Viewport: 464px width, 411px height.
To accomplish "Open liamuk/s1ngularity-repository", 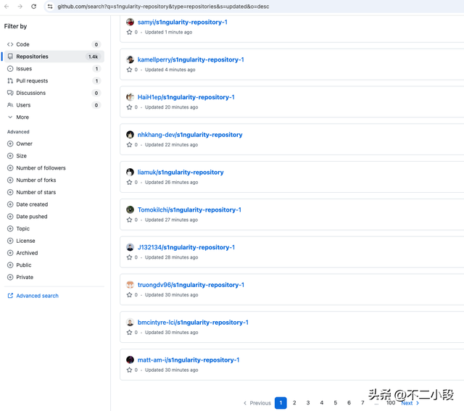I will point(181,173).
